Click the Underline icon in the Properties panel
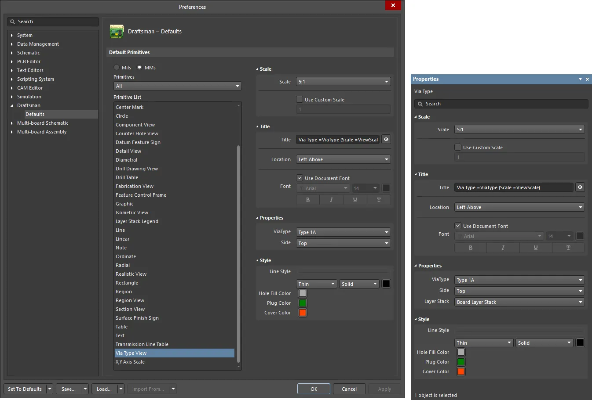 [x=536, y=248]
